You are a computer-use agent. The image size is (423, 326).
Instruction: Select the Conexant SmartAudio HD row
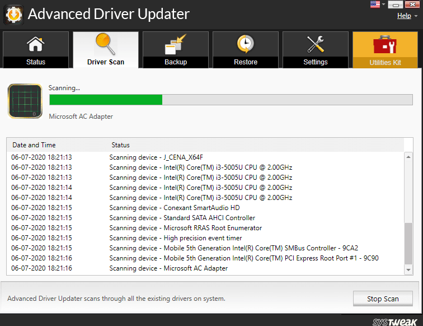click(x=205, y=208)
